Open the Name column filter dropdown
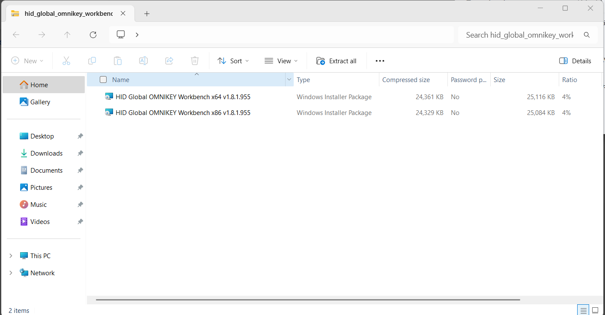The image size is (605, 315). [x=289, y=79]
